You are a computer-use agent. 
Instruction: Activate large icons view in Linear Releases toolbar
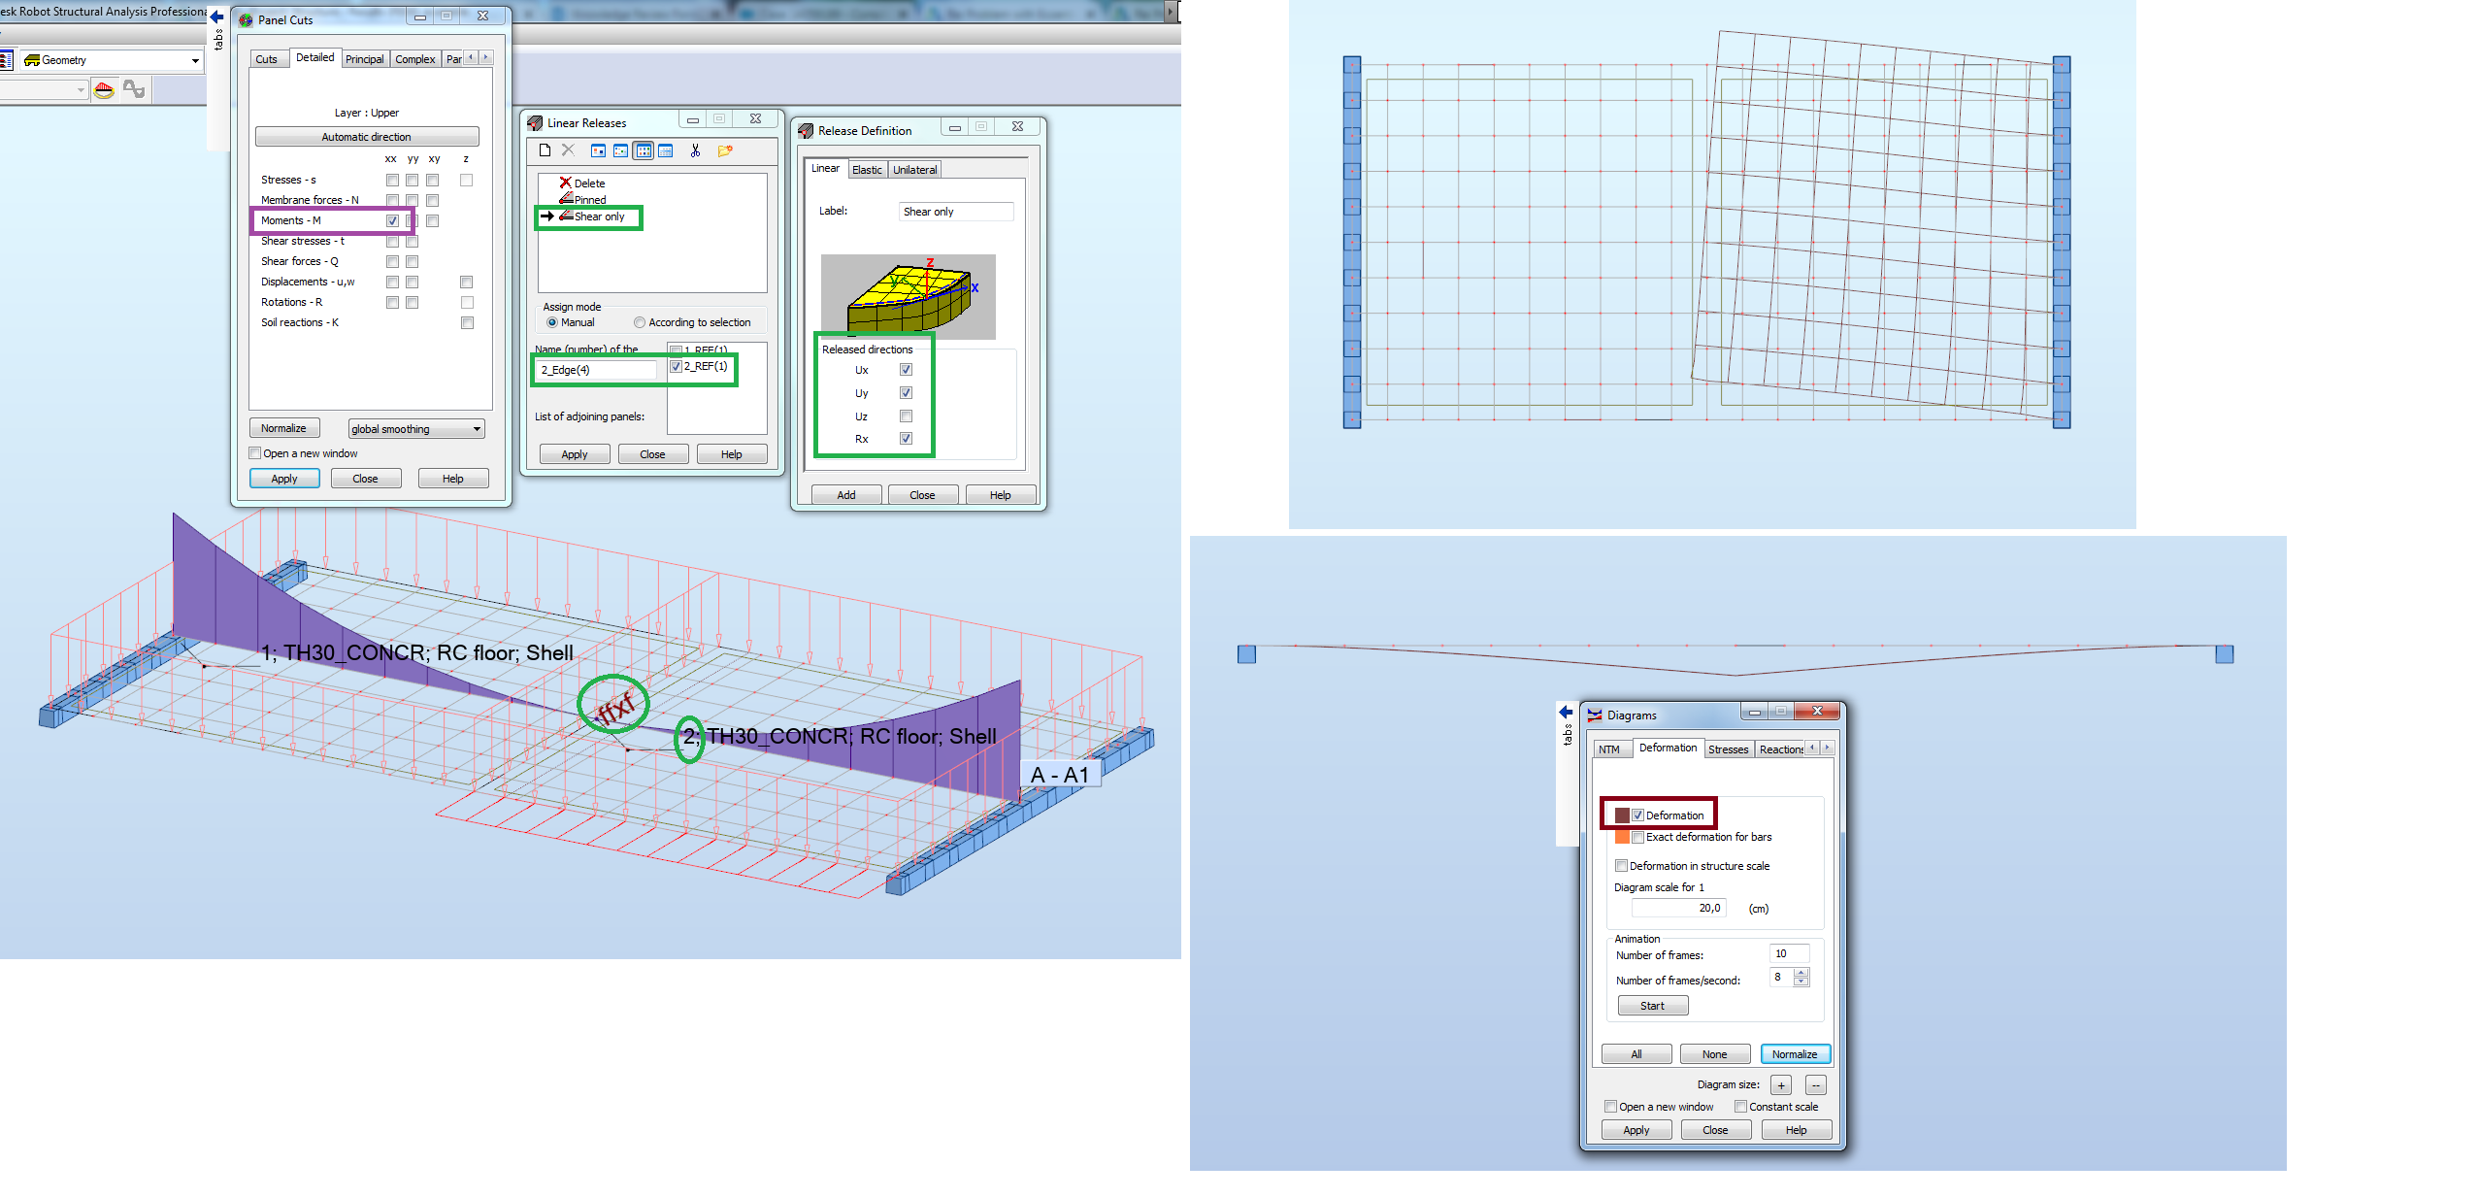coord(598,150)
